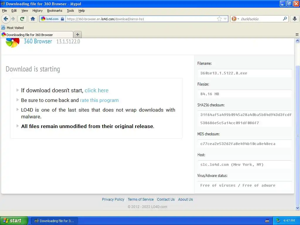The height and width of the screenshot is (225, 300).
Task: Open the View menu
Action: (25, 11)
